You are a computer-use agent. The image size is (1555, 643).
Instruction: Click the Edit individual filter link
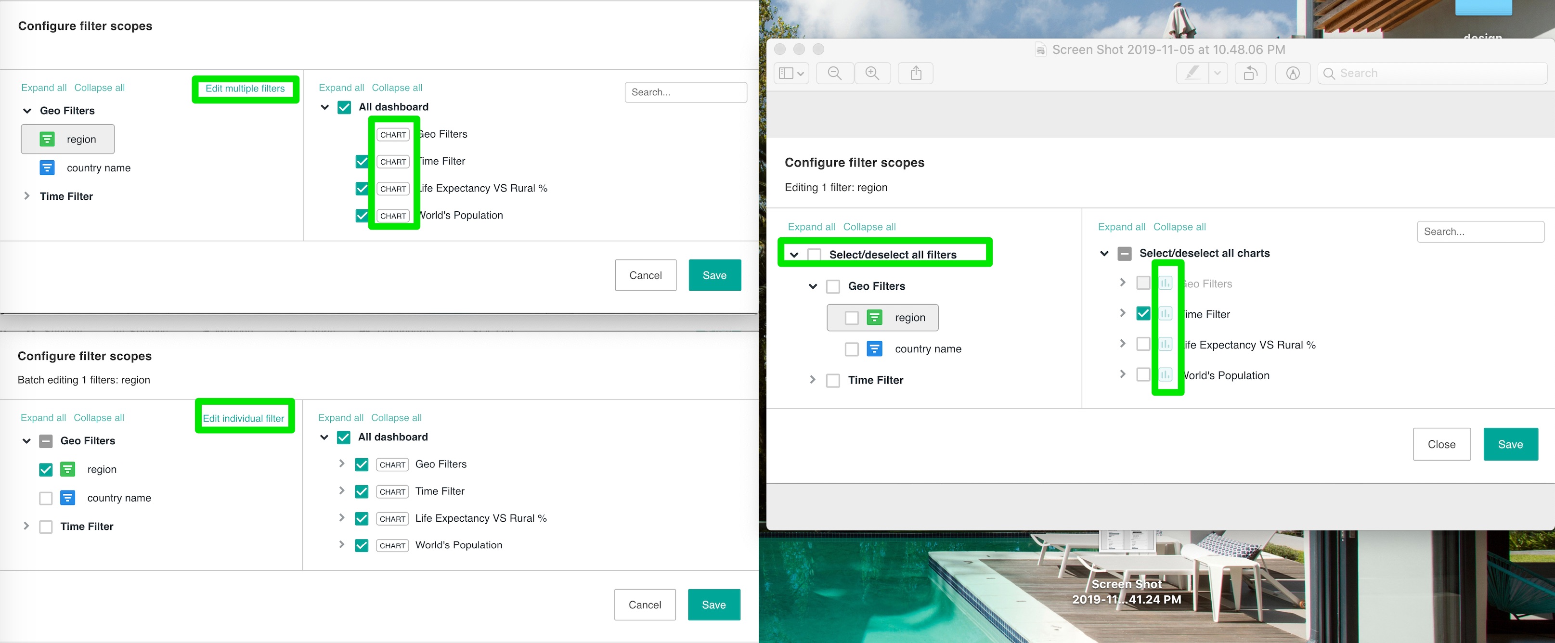(243, 418)
